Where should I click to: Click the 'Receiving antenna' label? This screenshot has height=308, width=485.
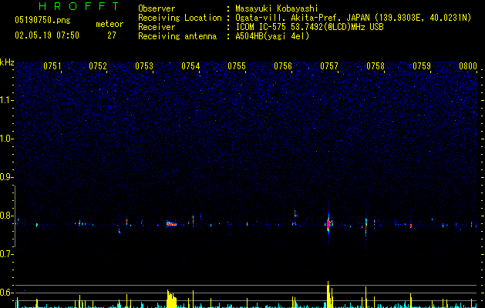click(177, 36)
